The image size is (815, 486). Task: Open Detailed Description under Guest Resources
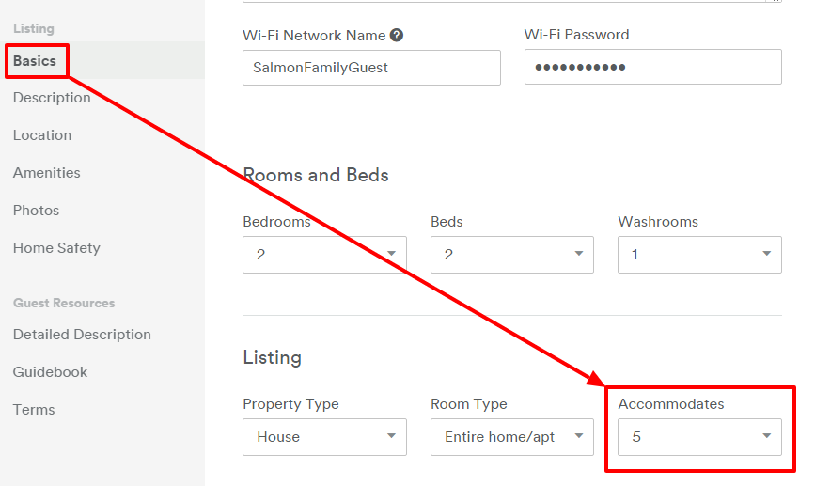point(82,335)
